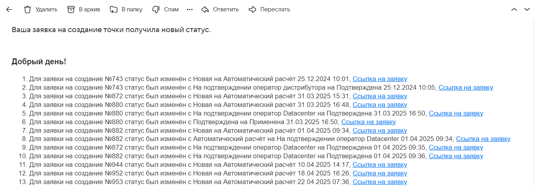The image size is (534, 186).
Task: Open request link for №743 Подтверждена 10:05
Action: point(465,88)
